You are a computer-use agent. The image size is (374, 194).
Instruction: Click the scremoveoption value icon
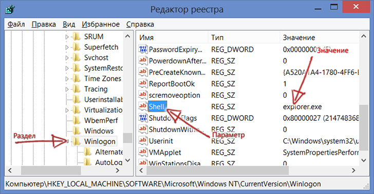point(143,95)
